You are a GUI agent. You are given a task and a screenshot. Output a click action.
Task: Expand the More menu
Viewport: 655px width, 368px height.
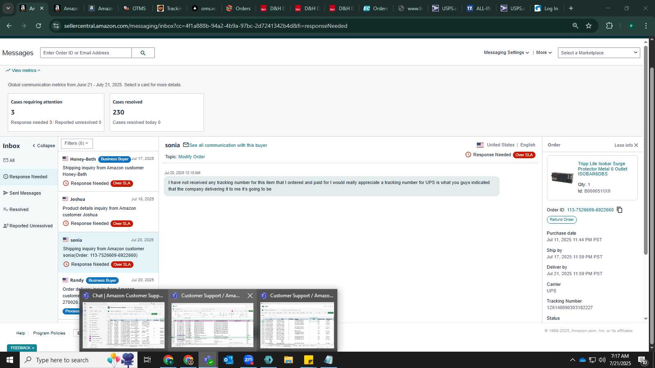(544, 53)
